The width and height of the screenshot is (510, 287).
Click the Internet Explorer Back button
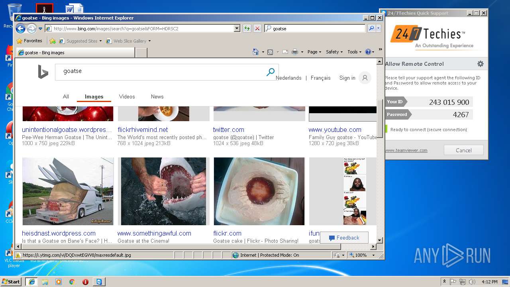[20, 28]
